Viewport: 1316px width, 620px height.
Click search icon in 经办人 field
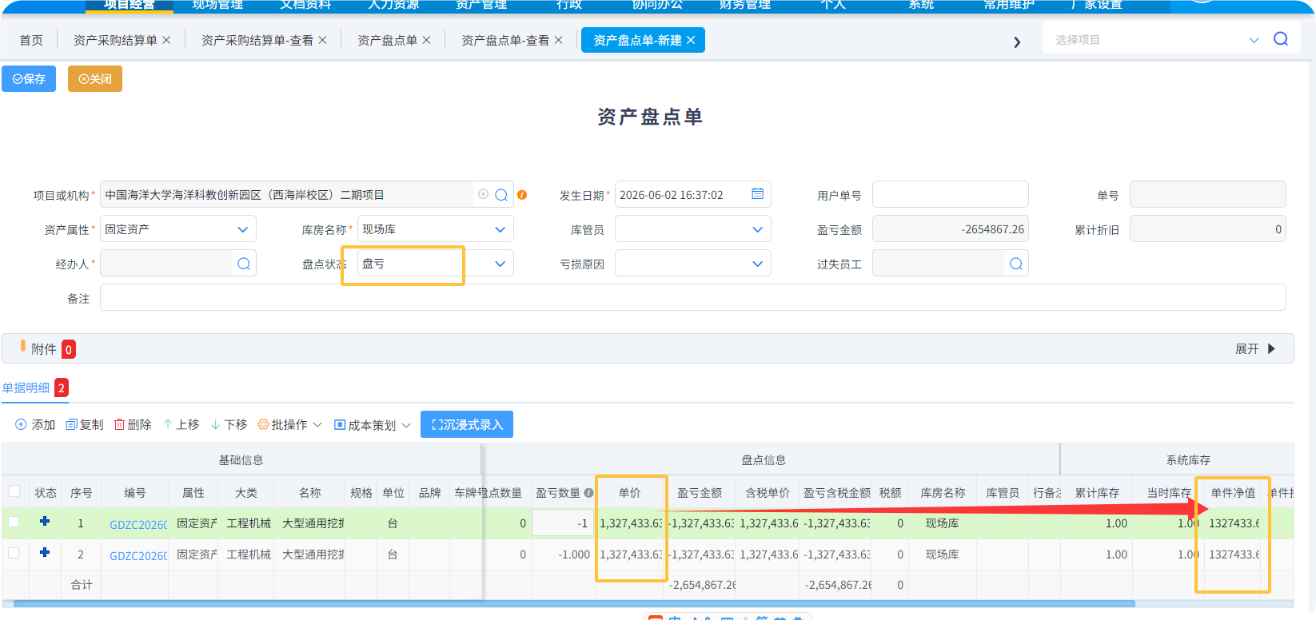[x=244, y=264]
